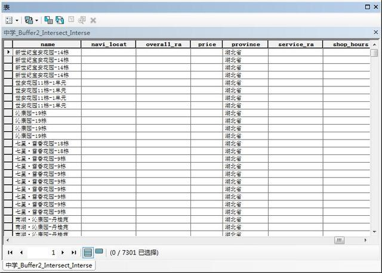Select the overall_ra column header
Image resolution: width=382 pixels, height=273 pixels.
[164, 44]
